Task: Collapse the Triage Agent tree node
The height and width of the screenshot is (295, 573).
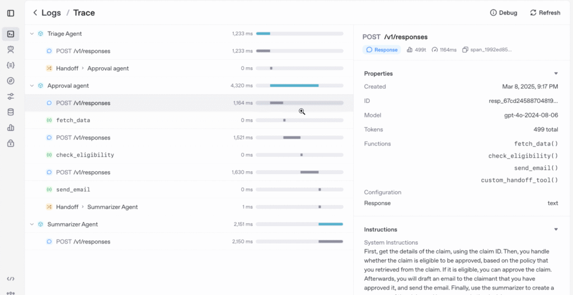Action: click(32, 34)
